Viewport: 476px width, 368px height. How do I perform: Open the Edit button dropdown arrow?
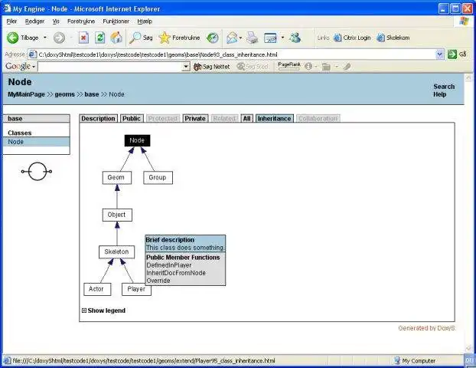point(282,38)
